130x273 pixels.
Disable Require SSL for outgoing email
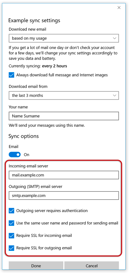point(11,248)
